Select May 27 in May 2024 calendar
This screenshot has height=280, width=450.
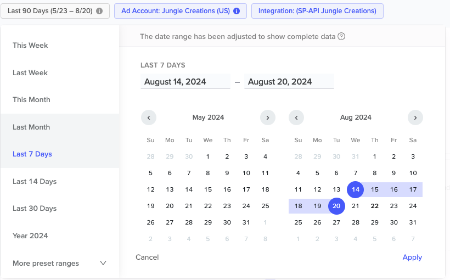pyautogui.click(x=170, y=222)
